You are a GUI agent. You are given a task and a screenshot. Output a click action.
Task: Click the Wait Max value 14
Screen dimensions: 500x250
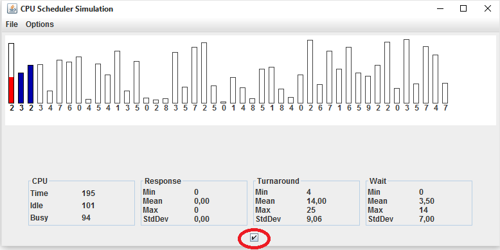click(424, 210)
